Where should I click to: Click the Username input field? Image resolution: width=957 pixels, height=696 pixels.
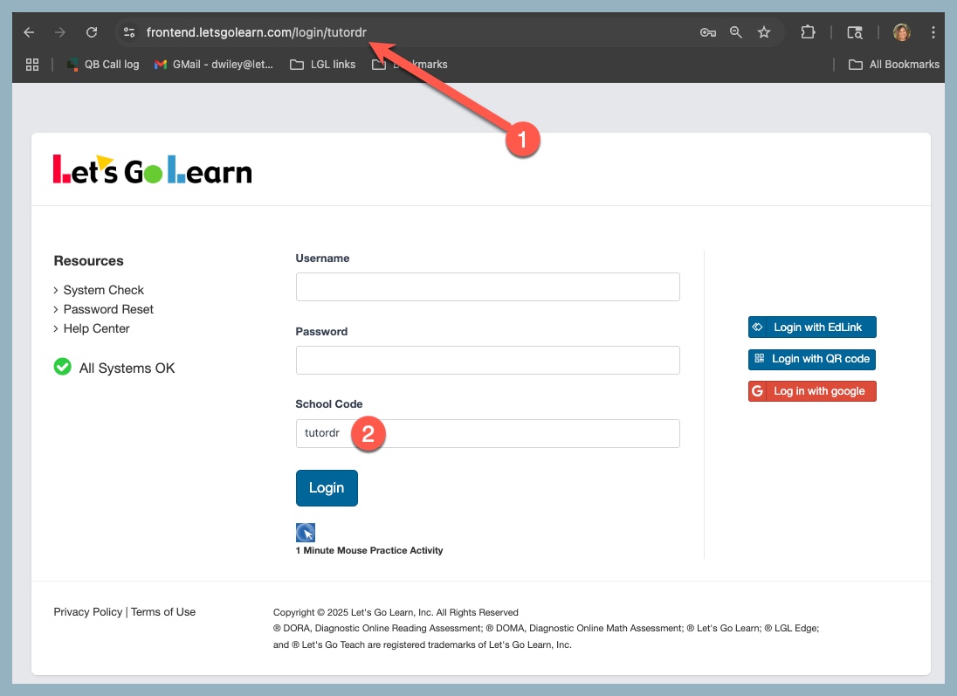487,287
